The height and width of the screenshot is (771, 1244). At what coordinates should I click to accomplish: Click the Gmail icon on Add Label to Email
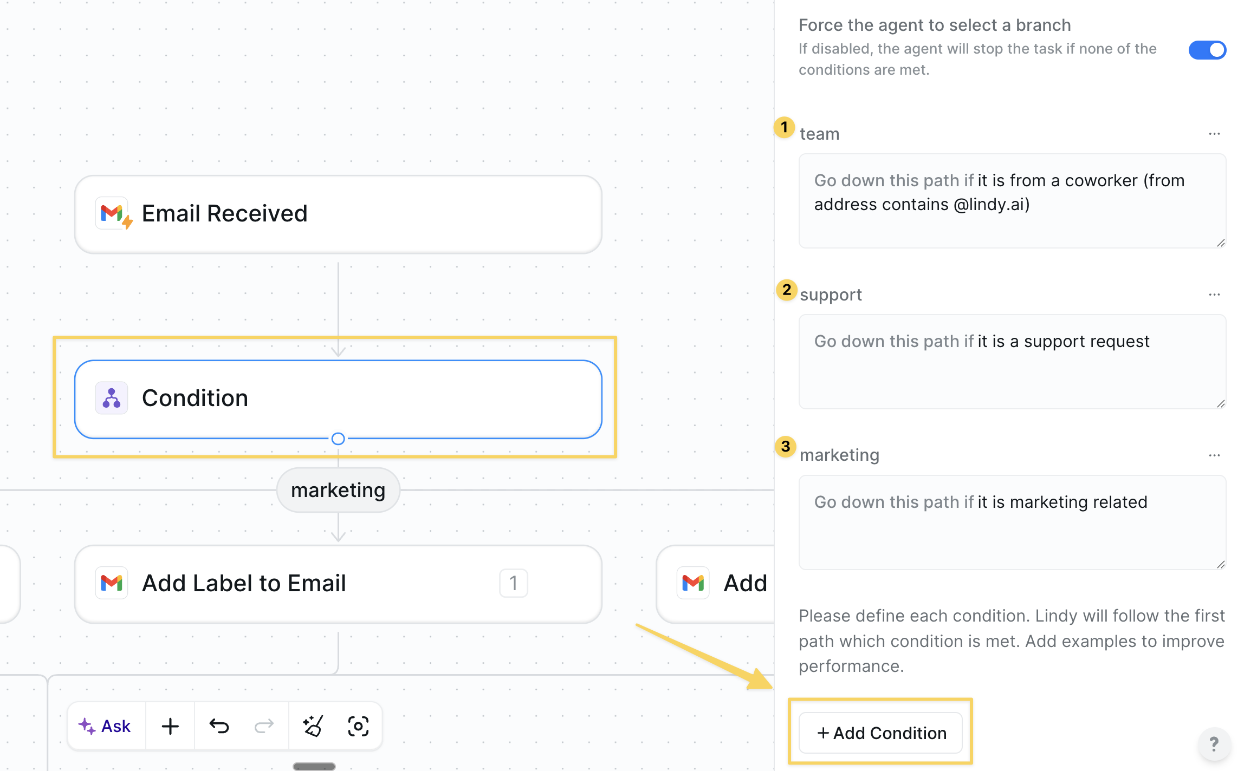coord(111,583)
